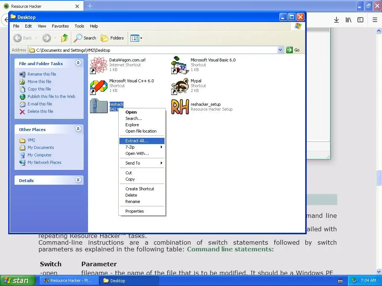Open My Network Places link
The width and height of the screenshot is (382, 286).
(x=44, y=162)
